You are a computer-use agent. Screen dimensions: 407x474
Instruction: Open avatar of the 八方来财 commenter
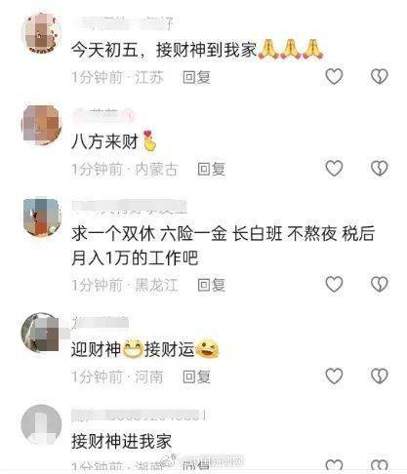[x=41, y=125]
